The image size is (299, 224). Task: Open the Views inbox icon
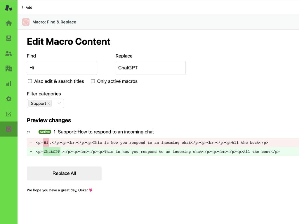coord(9,38)
